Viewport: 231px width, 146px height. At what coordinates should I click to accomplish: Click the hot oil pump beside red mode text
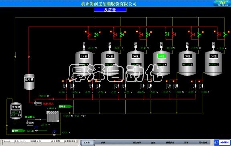pos(38,103)
